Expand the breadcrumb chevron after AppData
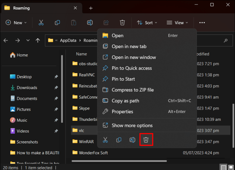235x170 pixels. click(x=80, y=41)
